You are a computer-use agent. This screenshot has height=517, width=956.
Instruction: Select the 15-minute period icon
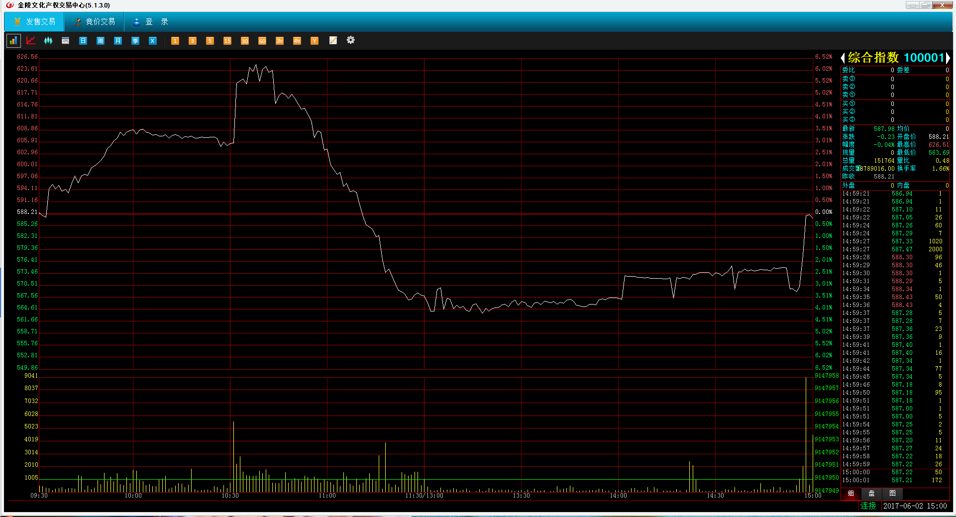coord(227,41)
